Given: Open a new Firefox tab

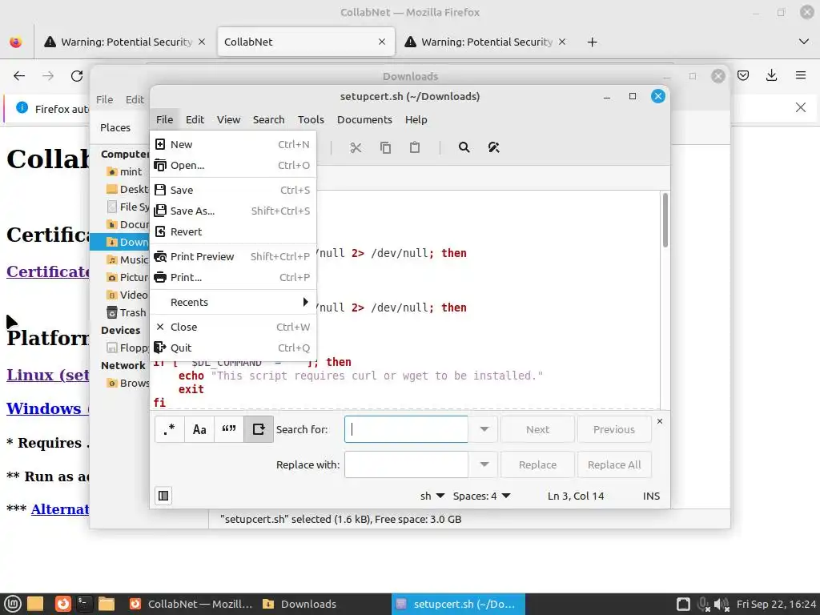Looking at the screenshot, I should tap(592, 42).
